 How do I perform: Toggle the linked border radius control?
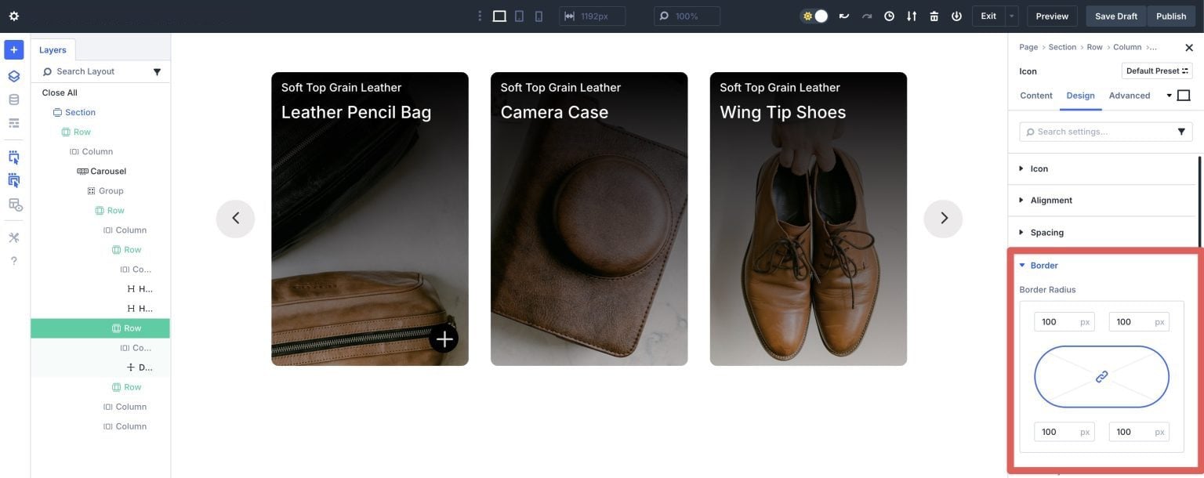coord(1101,376)
